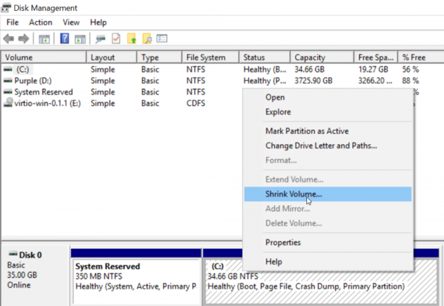Sort by the Layout column header

(x=112, y=57)
